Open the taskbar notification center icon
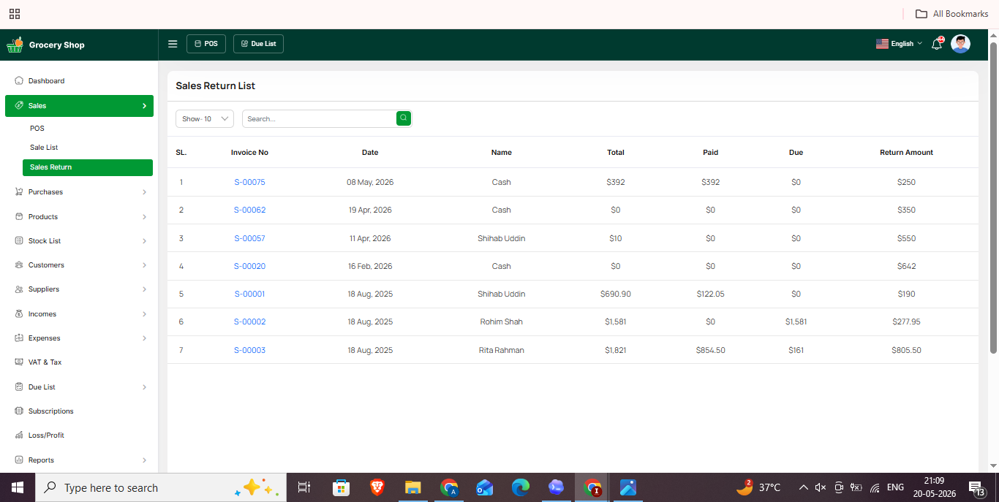 [x=977, y=487]
